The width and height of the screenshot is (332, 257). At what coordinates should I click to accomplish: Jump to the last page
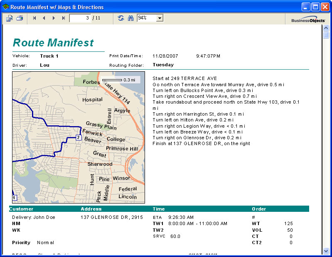(x=63, y=18)
